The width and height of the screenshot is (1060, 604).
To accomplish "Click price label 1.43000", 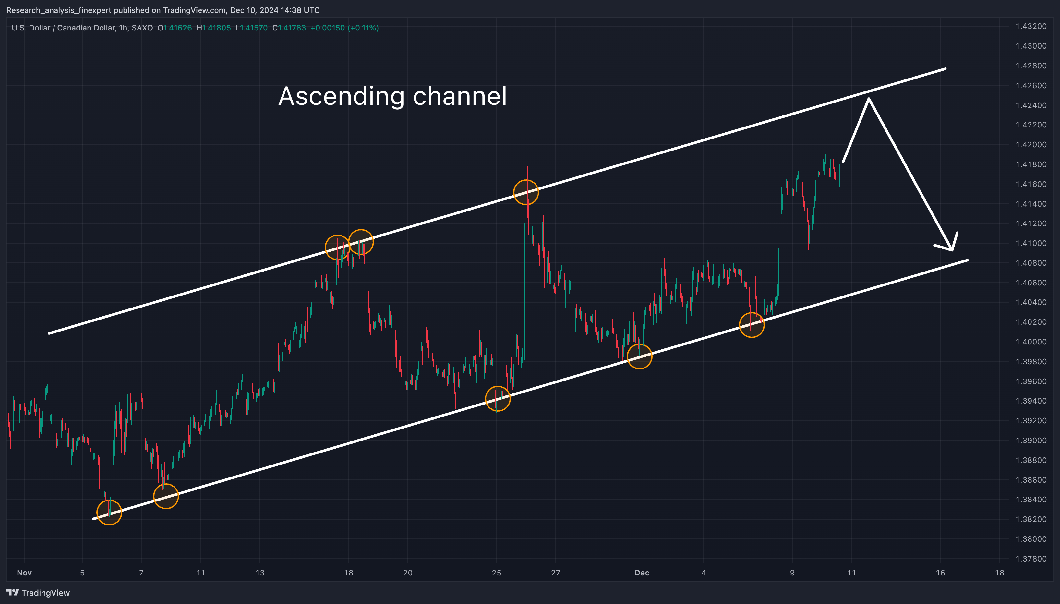I will pyautogui.click(x=1031, y=46).
